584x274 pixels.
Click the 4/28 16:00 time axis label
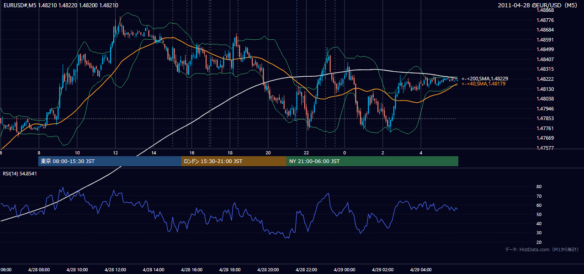[x=191, y=269]
